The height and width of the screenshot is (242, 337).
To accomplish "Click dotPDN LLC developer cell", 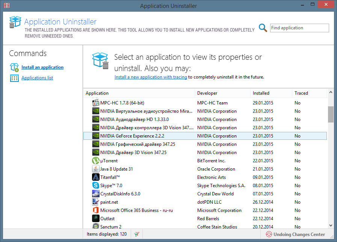I will (x=209, y=202).
